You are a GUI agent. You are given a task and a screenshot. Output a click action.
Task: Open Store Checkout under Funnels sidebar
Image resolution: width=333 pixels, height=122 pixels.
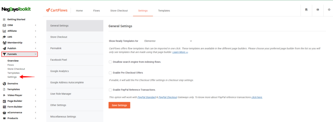coord(16,69)
